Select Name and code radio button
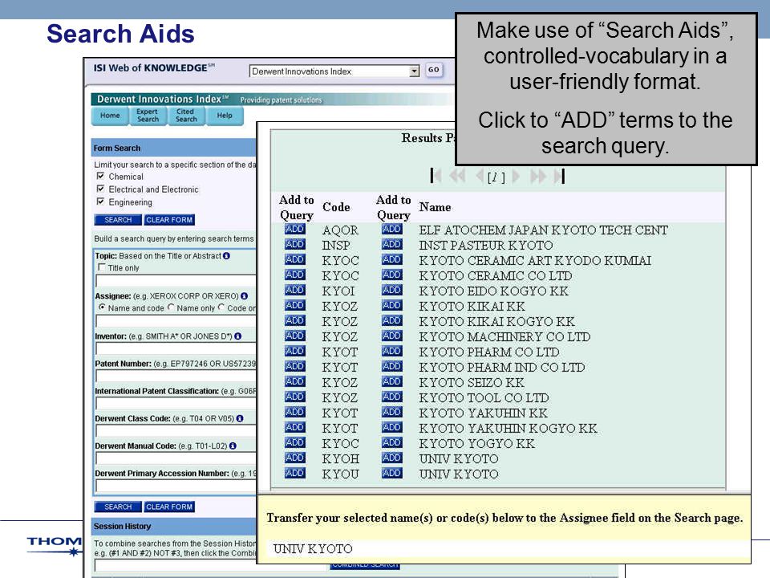 pyautogui.click(x=102, y=307)
